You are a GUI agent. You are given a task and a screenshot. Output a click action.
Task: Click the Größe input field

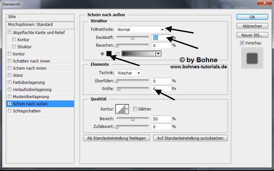161,88
